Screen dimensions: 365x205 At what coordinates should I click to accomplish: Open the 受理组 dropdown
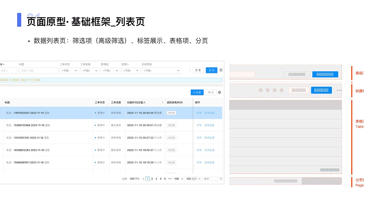coord(110,71)
